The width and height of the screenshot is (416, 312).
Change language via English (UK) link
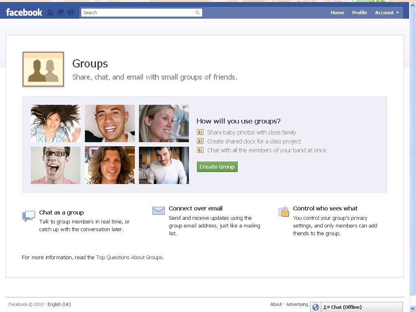(x=59, y=304)
